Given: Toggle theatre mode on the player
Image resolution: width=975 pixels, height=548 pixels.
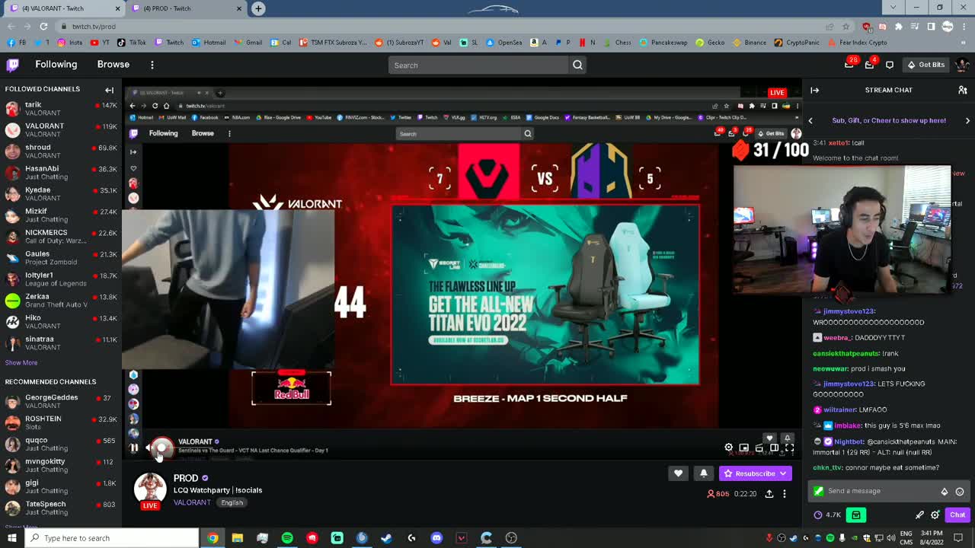Looking at the screenshot, I should pos(774,448).
